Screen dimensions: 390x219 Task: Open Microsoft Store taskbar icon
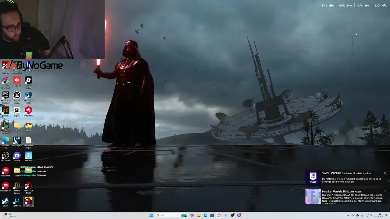pyautogui.click(x=212, y=215)
